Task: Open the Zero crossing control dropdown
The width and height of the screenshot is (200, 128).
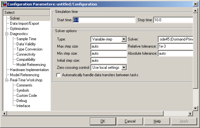Action: (x=124, y=68)
